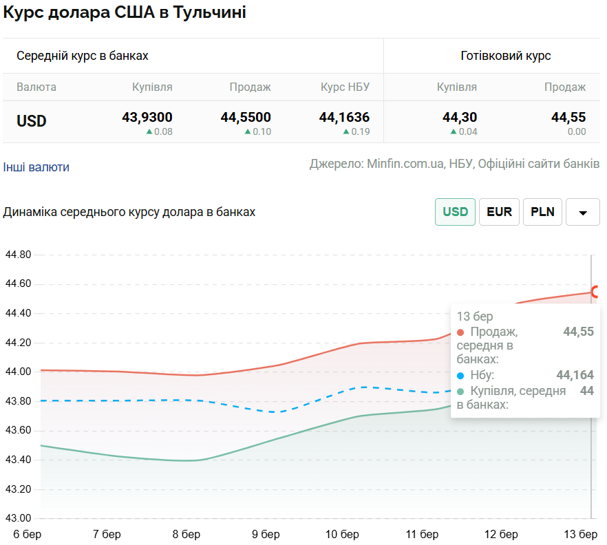Click green up arrow beside 0.19 change
Viewport: 607px width, 545px height.
346,132
